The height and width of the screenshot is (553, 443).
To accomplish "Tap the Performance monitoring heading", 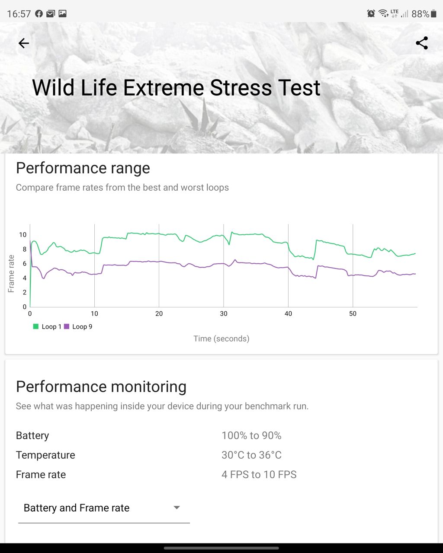I will tap(101, 387).
